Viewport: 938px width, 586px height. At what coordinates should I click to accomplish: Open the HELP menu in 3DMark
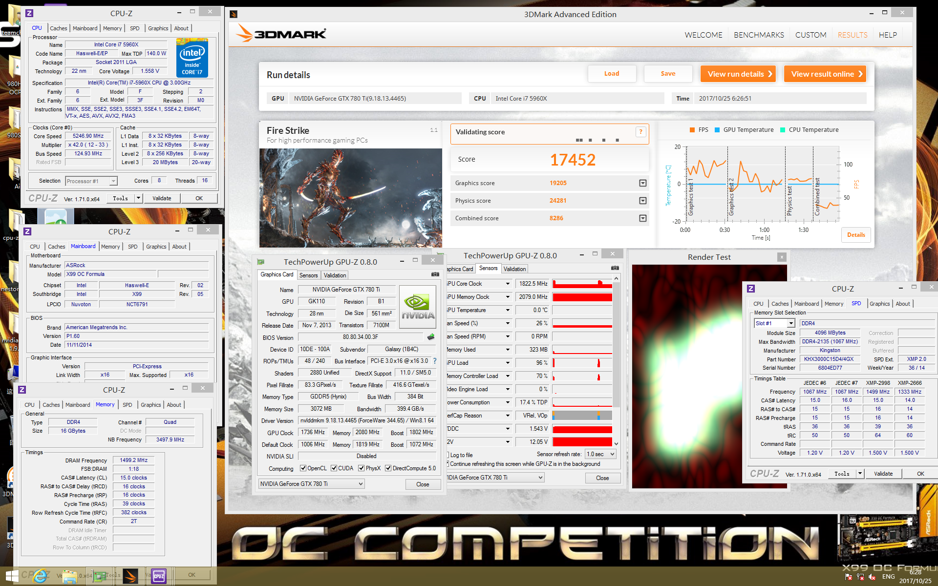[x=888, y=35]
